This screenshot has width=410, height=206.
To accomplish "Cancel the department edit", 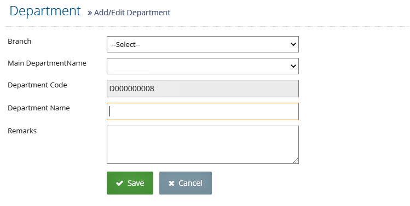I will coord(186,183).
